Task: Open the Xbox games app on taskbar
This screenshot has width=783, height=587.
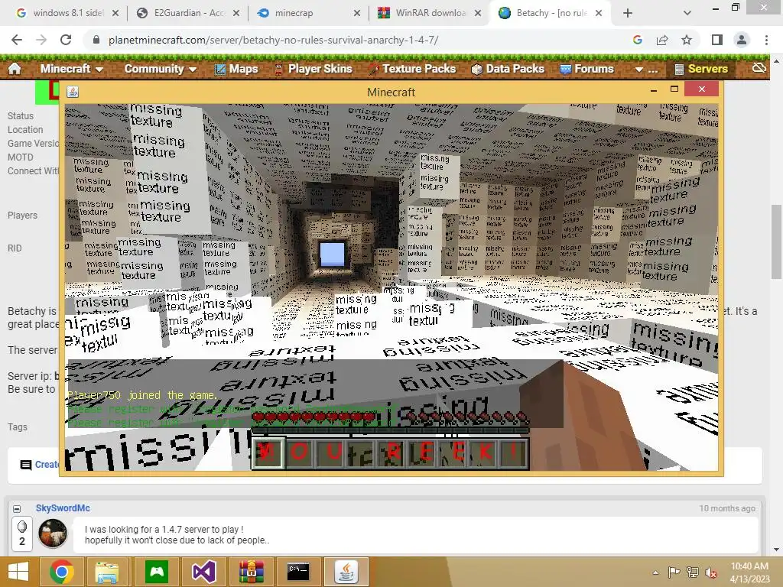Action: [x=157, y=572]
